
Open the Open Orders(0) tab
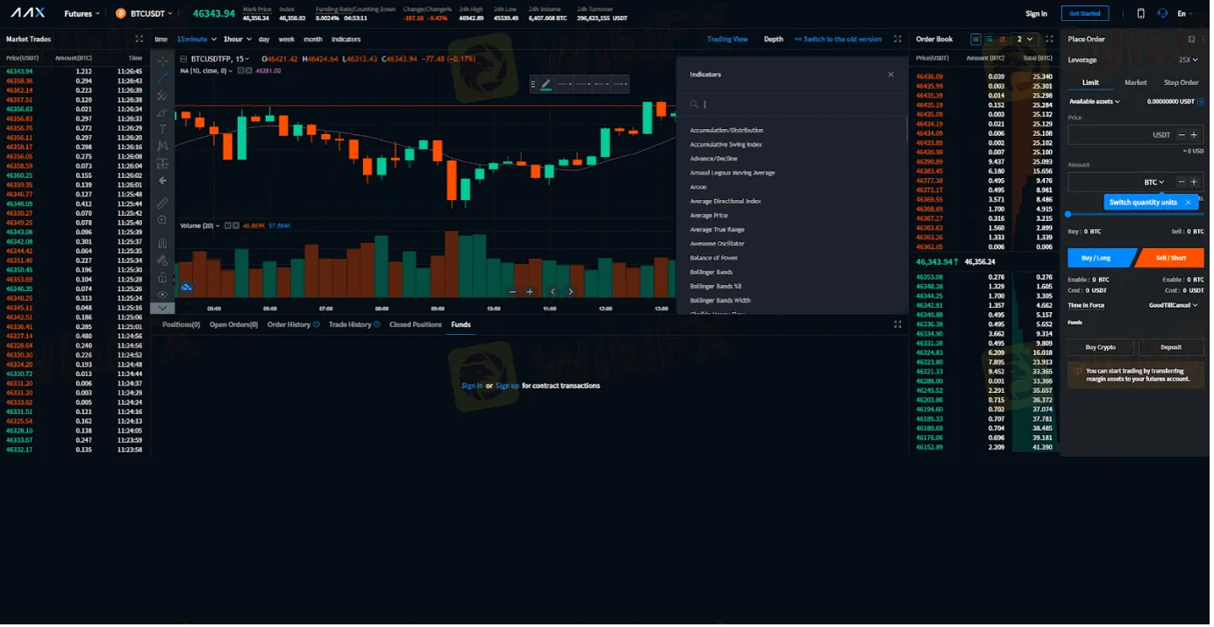[233, 324]
